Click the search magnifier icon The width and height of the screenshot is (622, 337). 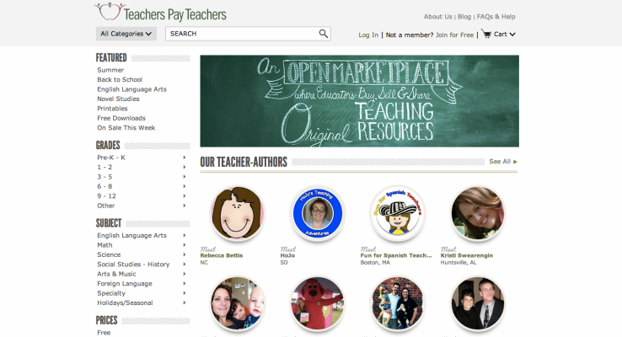tap(324, 34)
